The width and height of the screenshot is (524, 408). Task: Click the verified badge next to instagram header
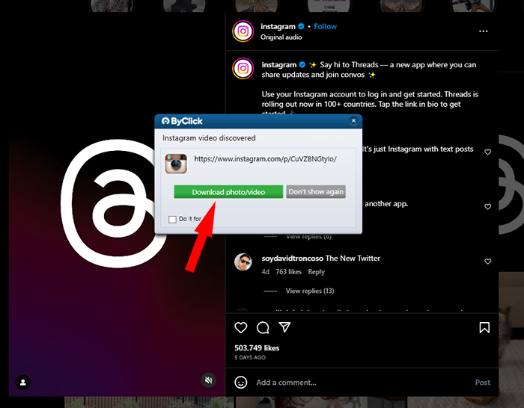(x=301, y=26)
